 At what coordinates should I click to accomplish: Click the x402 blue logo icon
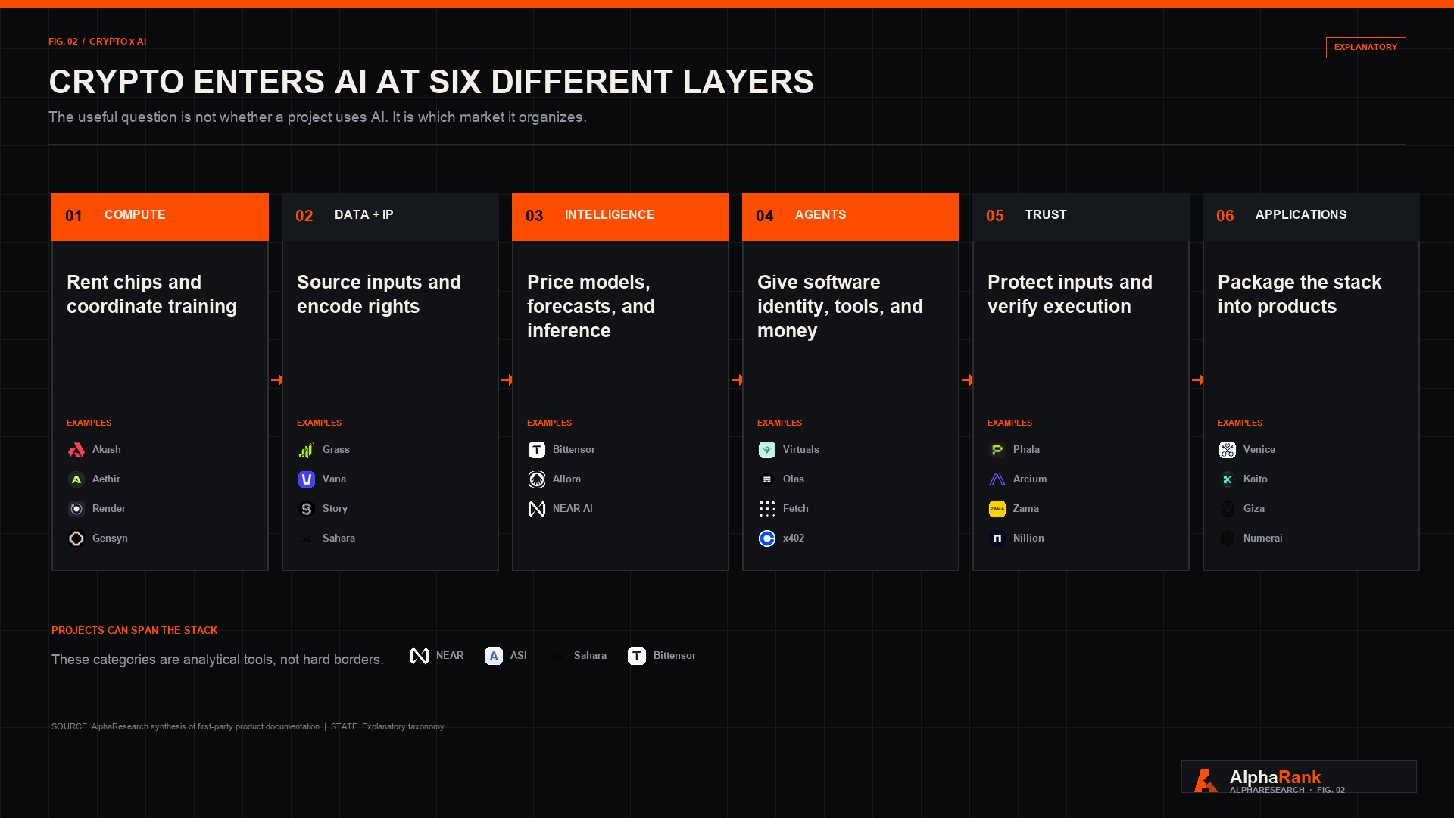(767, 539)
